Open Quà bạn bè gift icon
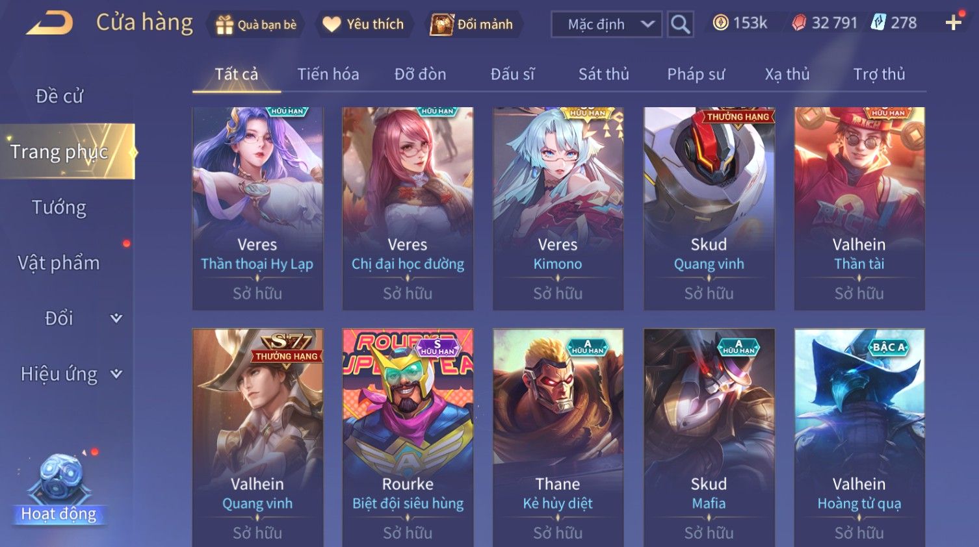Viewport: 979px width, 547px height. coord(224,25)
